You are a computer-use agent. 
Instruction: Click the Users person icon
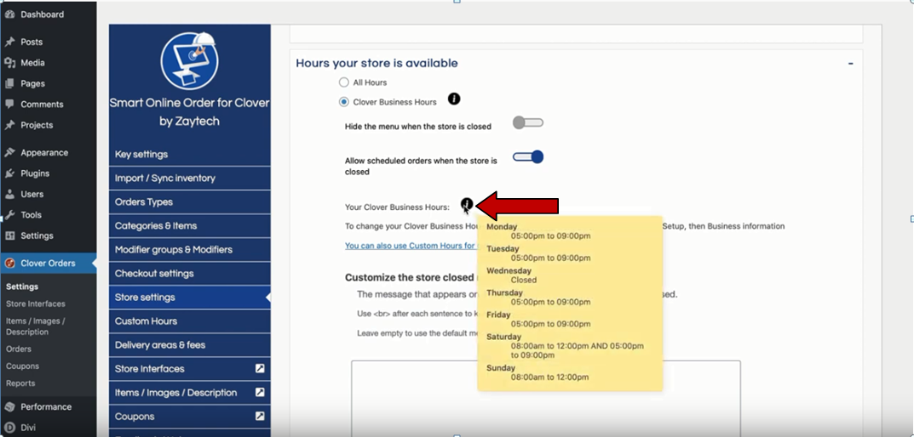pos(9,195)
